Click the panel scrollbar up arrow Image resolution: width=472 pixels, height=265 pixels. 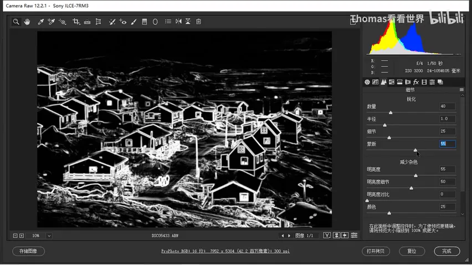463,96
